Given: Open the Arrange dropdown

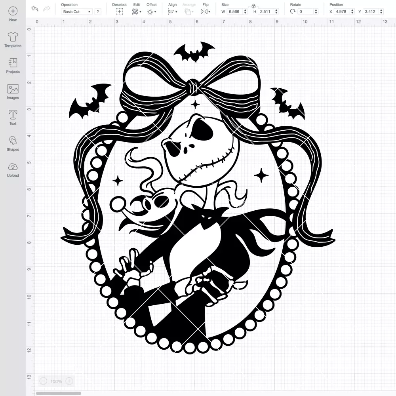Looking at the screenshot, I should tap(189, 11).
